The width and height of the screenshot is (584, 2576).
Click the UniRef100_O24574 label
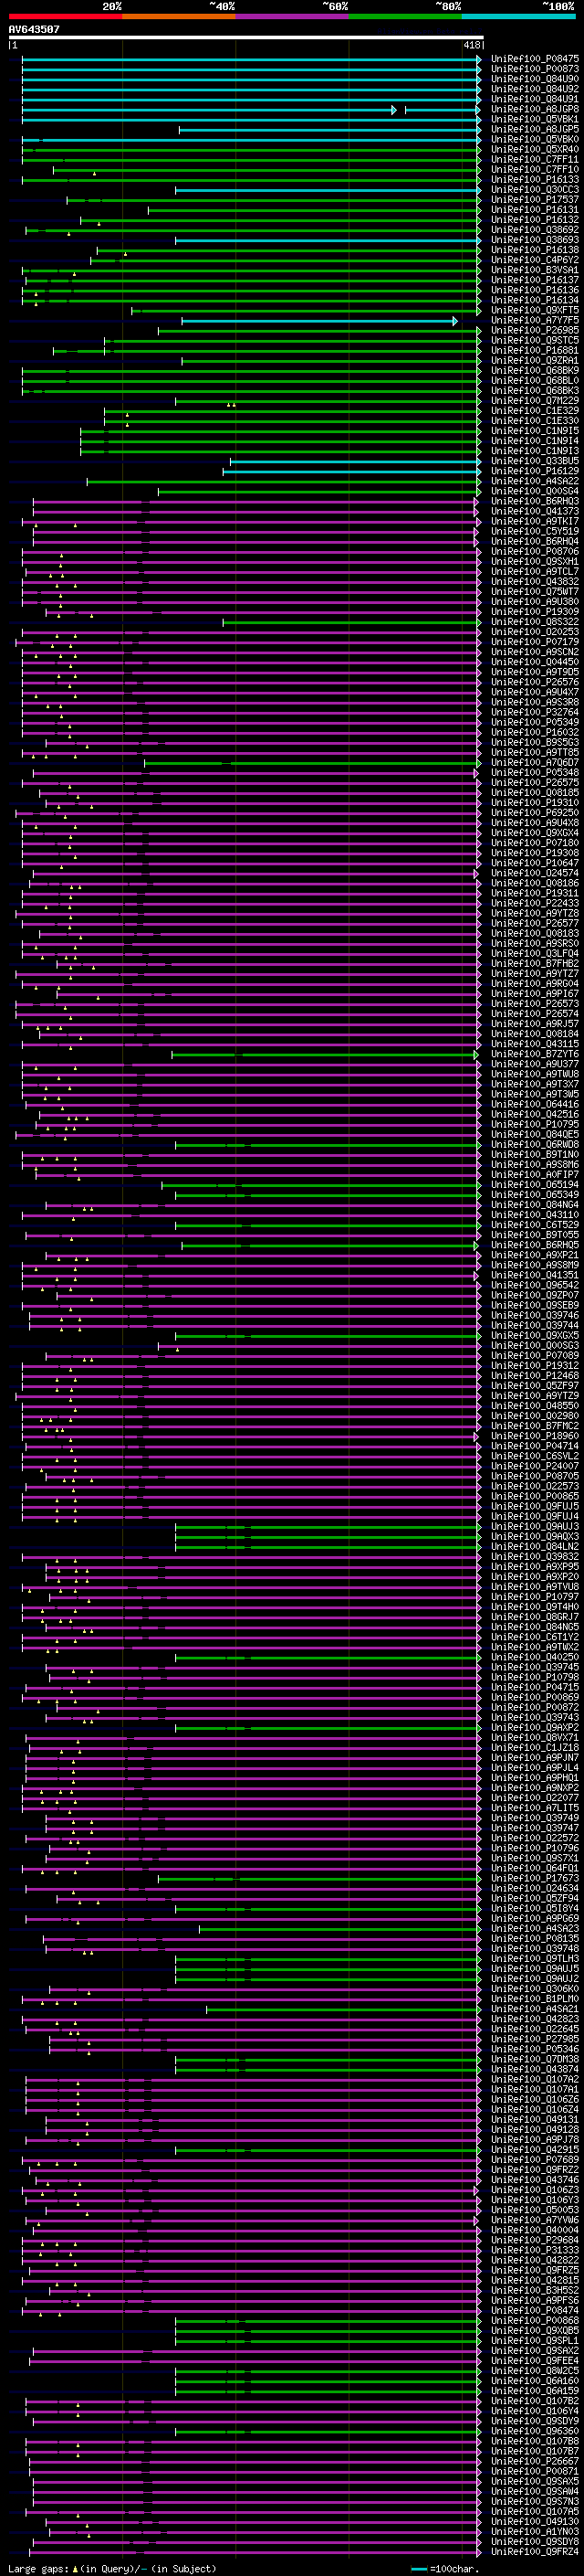pos(534,873)
